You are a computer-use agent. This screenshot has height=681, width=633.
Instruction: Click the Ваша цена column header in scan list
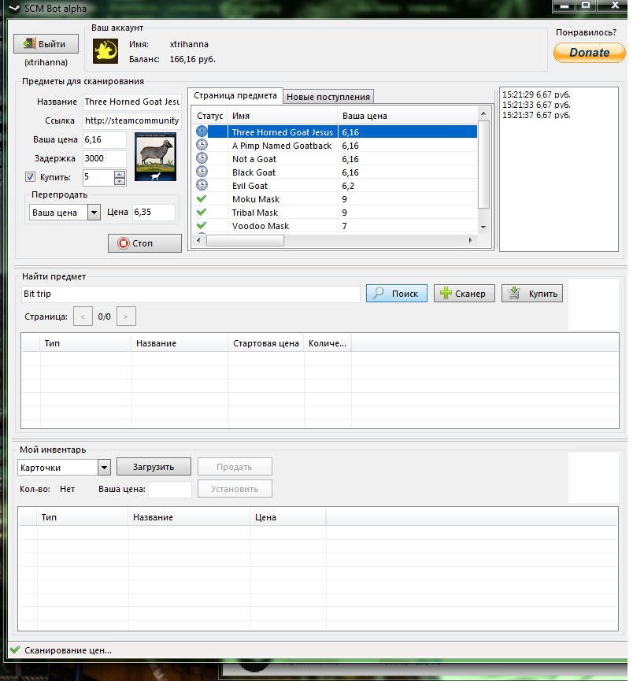pyautogui.click(x=408, y=116)
